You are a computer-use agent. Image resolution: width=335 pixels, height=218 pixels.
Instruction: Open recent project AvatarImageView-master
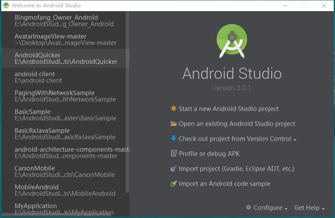63,39
